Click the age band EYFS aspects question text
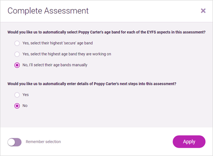This screenshot has width=213, height=156. (106, 32)
